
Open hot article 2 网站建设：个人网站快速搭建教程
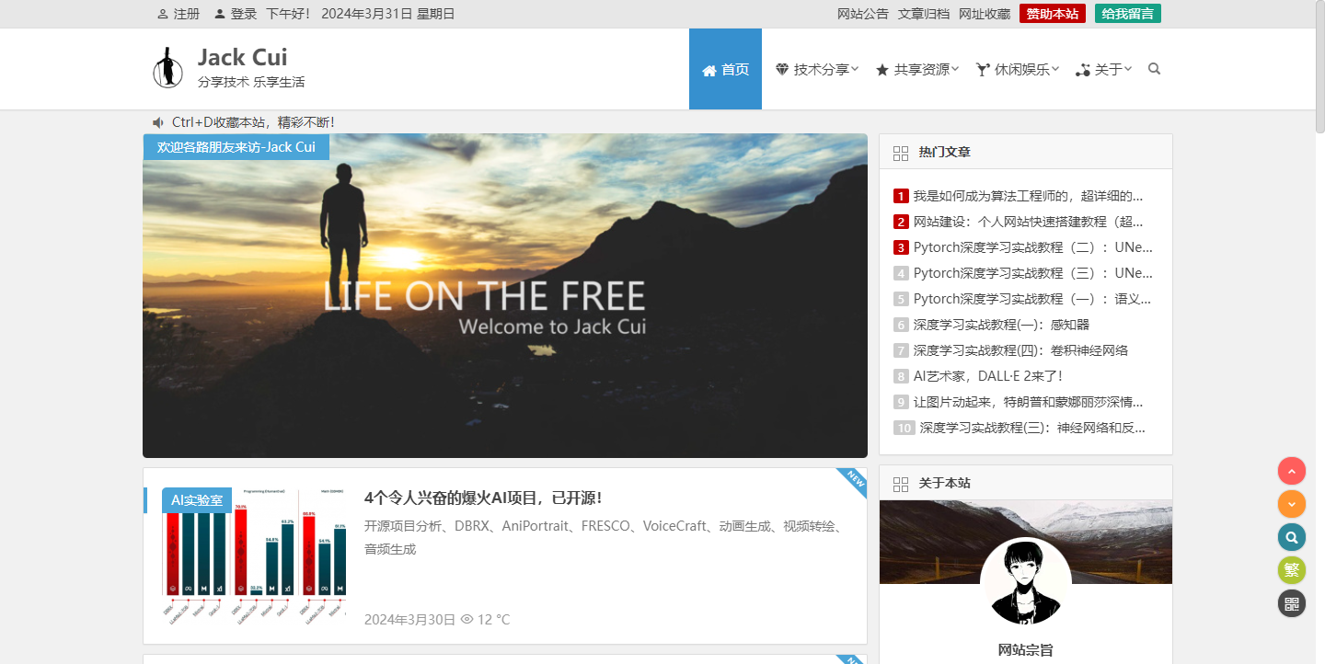coord(1028,222)
